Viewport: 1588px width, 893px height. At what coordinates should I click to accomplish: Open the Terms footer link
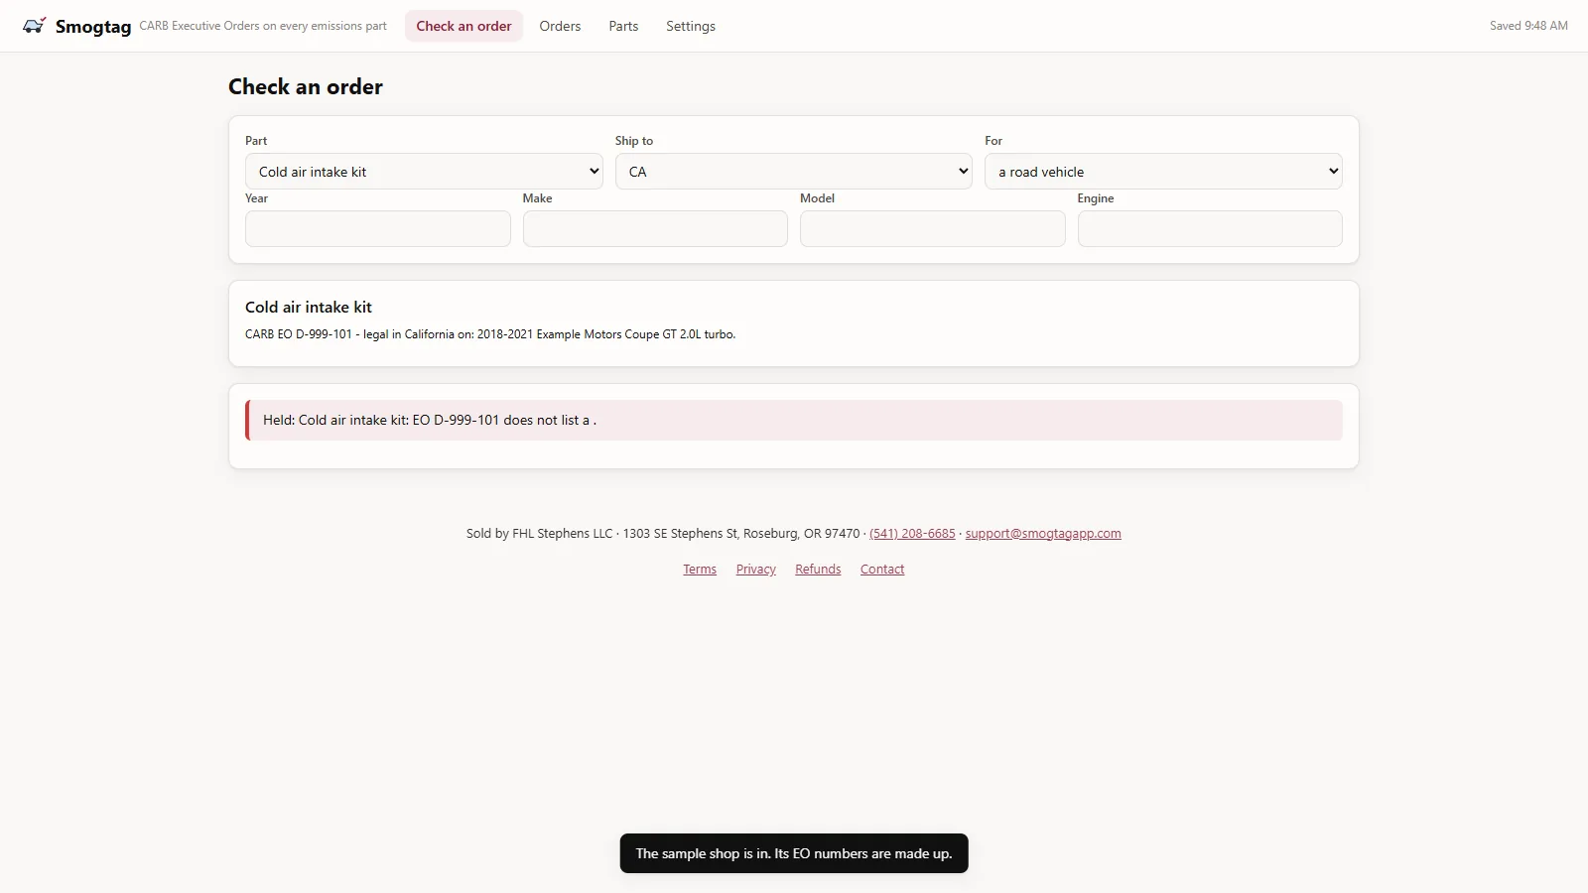click(x=700, y=570)
